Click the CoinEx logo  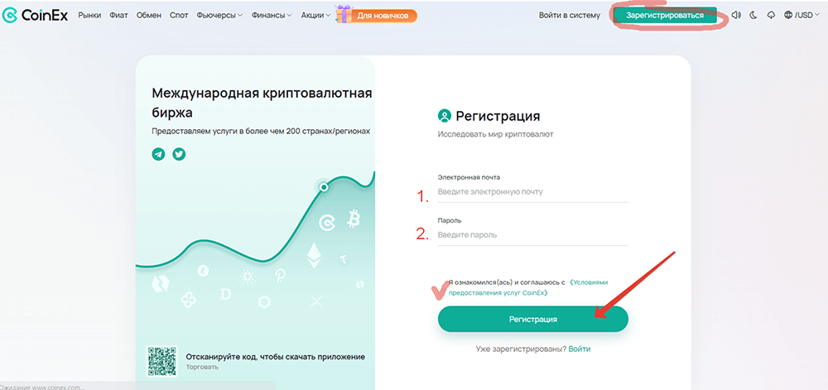(x=35, y=15)
